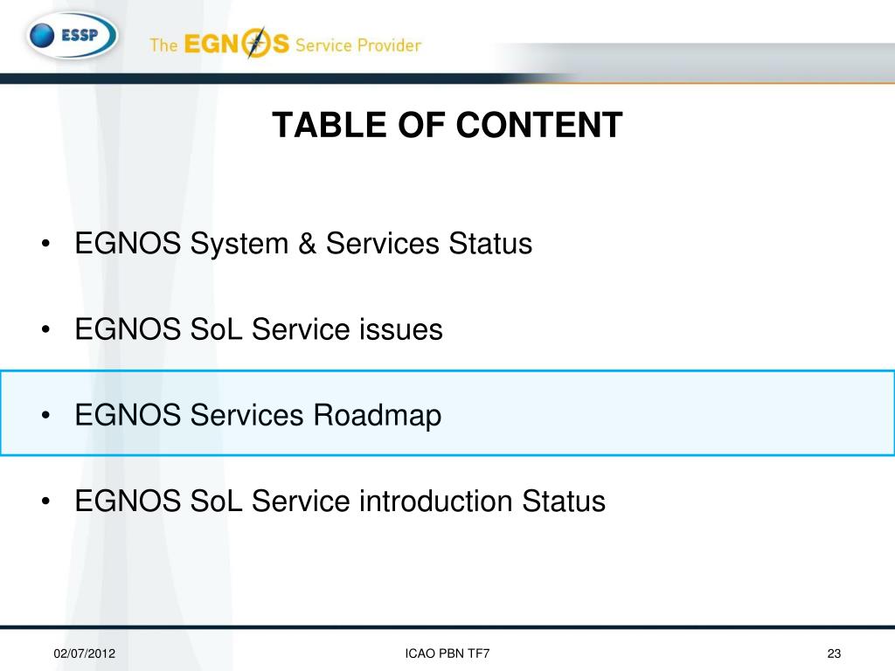This screenshot has height=671, width=895.
Task: Click the date 02/07/2012 in footer
Action: point(85,654)
